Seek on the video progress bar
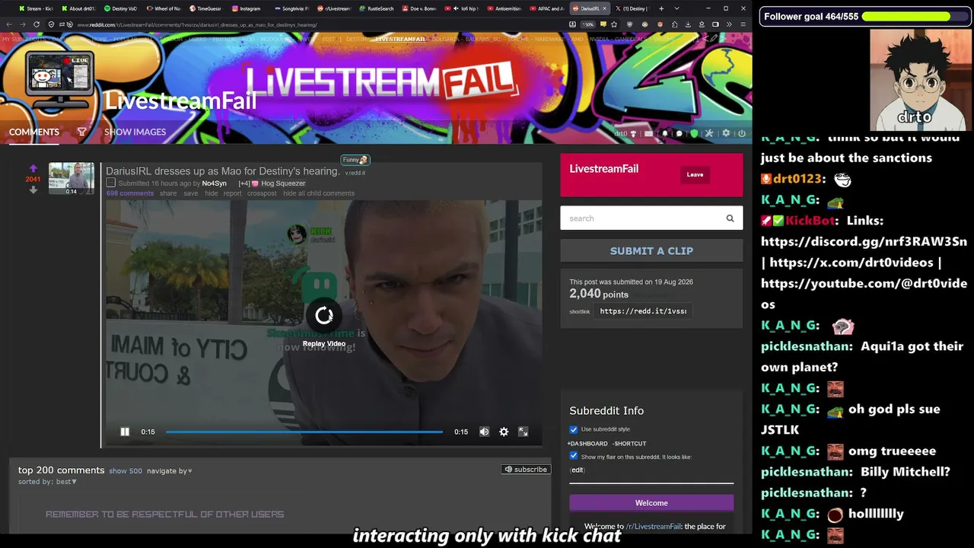 [x=304, y=432]
